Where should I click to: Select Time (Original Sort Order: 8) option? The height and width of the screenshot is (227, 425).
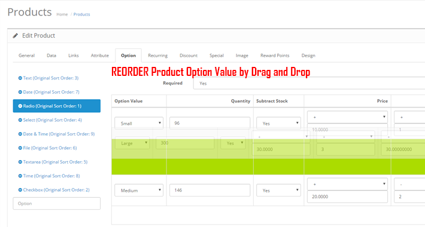point(51,176)
